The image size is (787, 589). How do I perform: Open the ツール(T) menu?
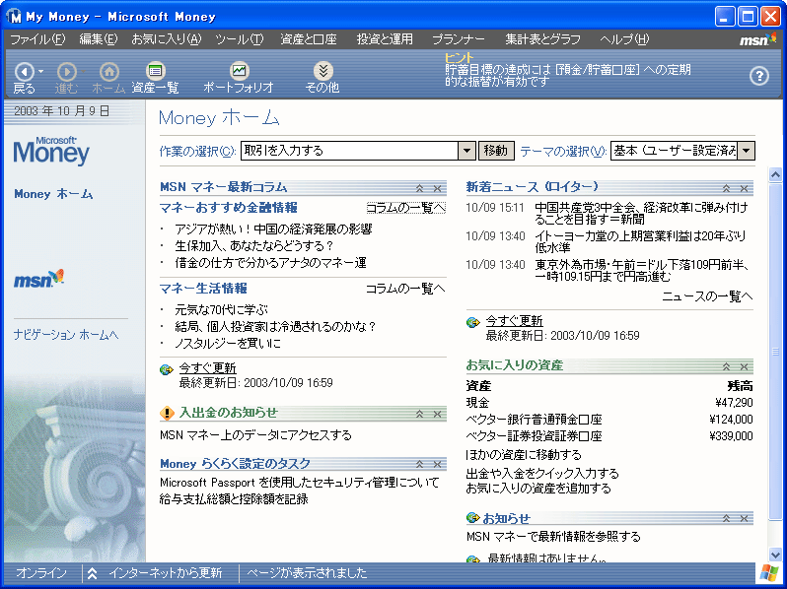239,39
